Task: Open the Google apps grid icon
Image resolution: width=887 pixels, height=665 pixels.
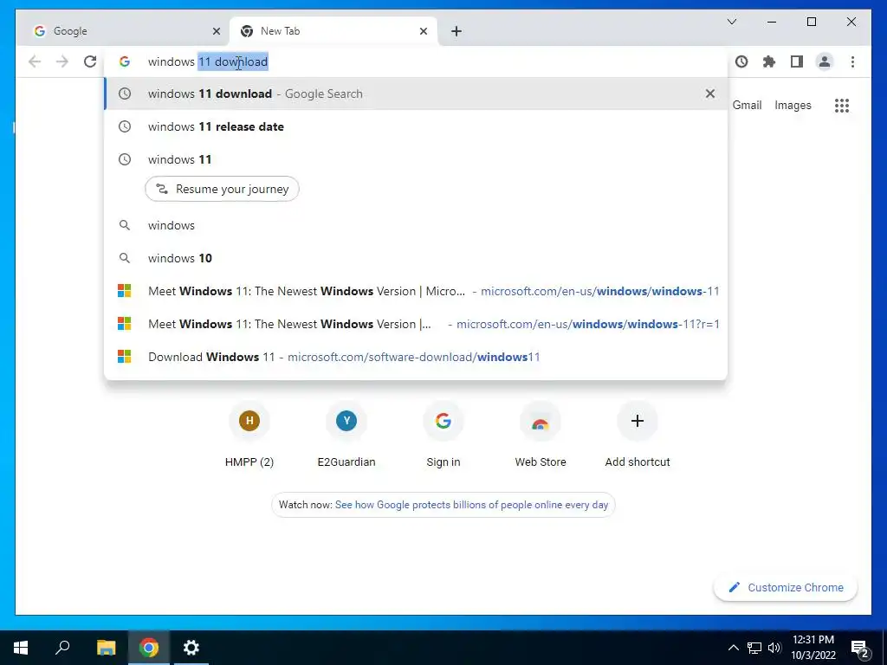Action: (842, 105)
